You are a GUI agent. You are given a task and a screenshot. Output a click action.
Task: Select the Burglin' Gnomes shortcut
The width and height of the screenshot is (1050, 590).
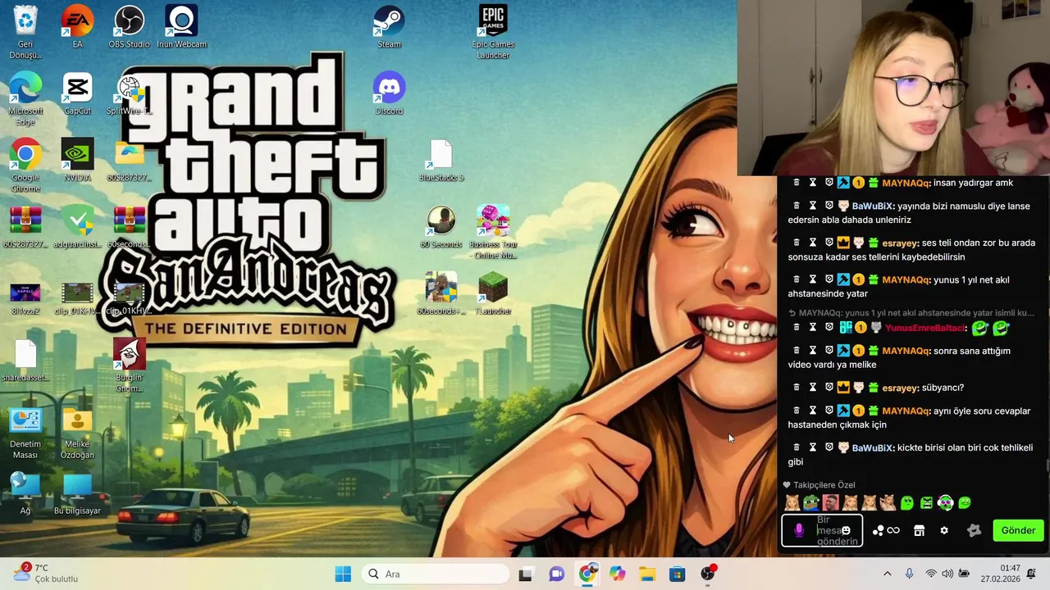tap(129, 365)
